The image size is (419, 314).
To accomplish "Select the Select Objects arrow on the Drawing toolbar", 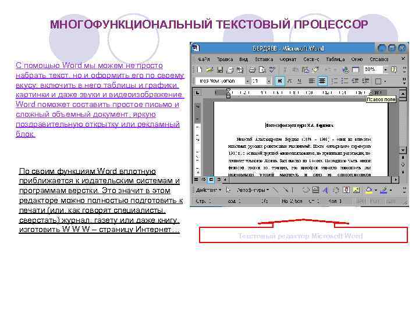I will tap(228, 190).
